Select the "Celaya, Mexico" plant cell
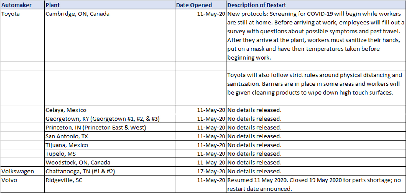The width and height of the screenshot is (406, 193). pyautogui.click(x=66, y=110)
